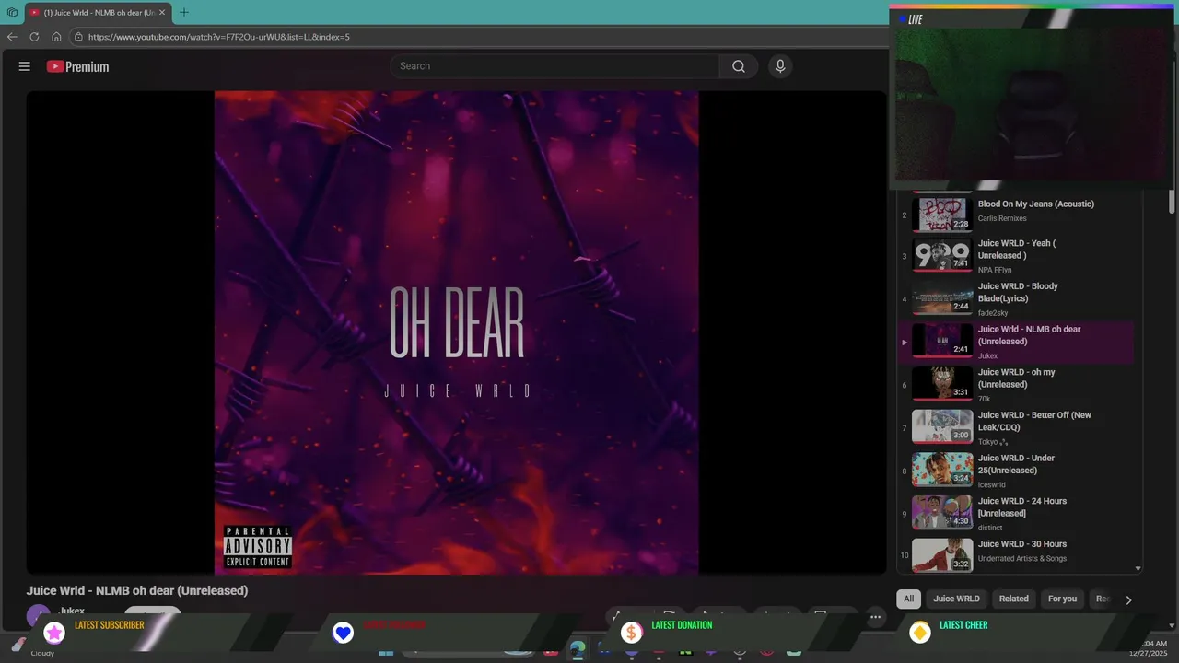Open the workspaces icon left of tab

click(x=12, y=12)
